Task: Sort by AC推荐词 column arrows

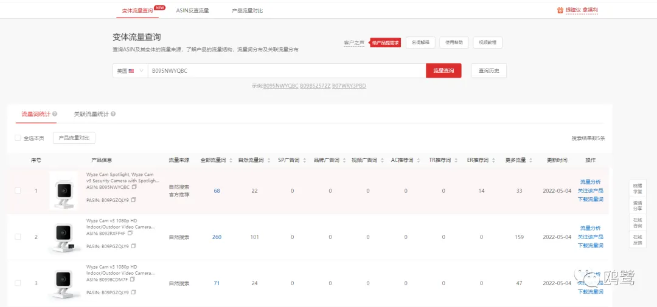Action: pos(419,160)
